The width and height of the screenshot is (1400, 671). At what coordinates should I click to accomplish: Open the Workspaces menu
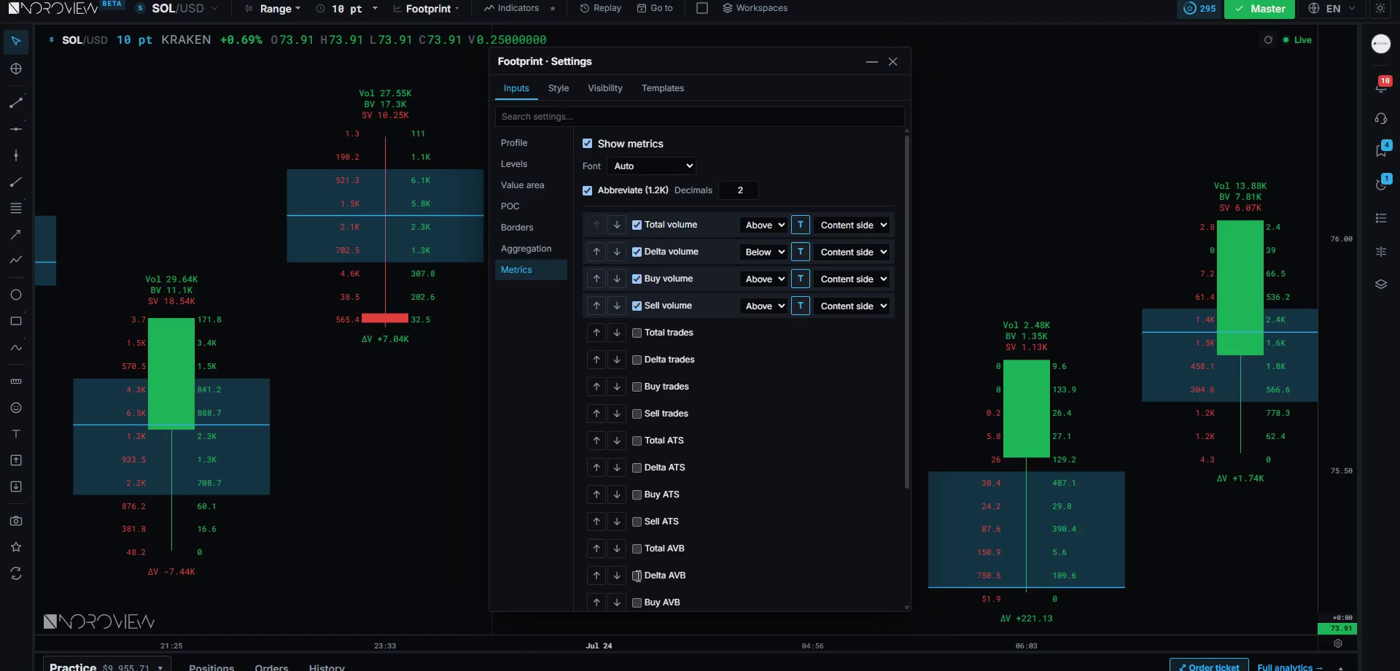[755, 9]
